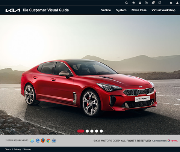Viewport: 180px width, 152px height.
Task: Open the external link share icon
Action: click(x=160, y=3)
